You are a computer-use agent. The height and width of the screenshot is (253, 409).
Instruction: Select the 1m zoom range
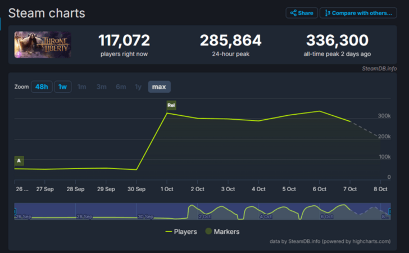click(82, 87)
